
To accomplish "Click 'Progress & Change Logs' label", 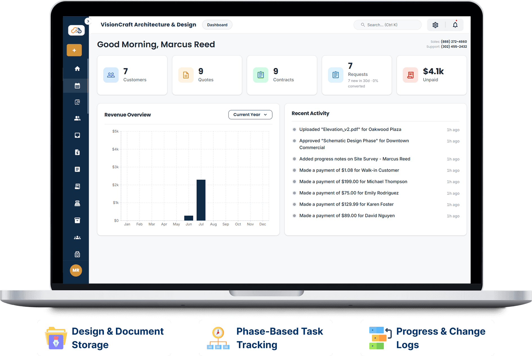I will click(x=441, y=338).
